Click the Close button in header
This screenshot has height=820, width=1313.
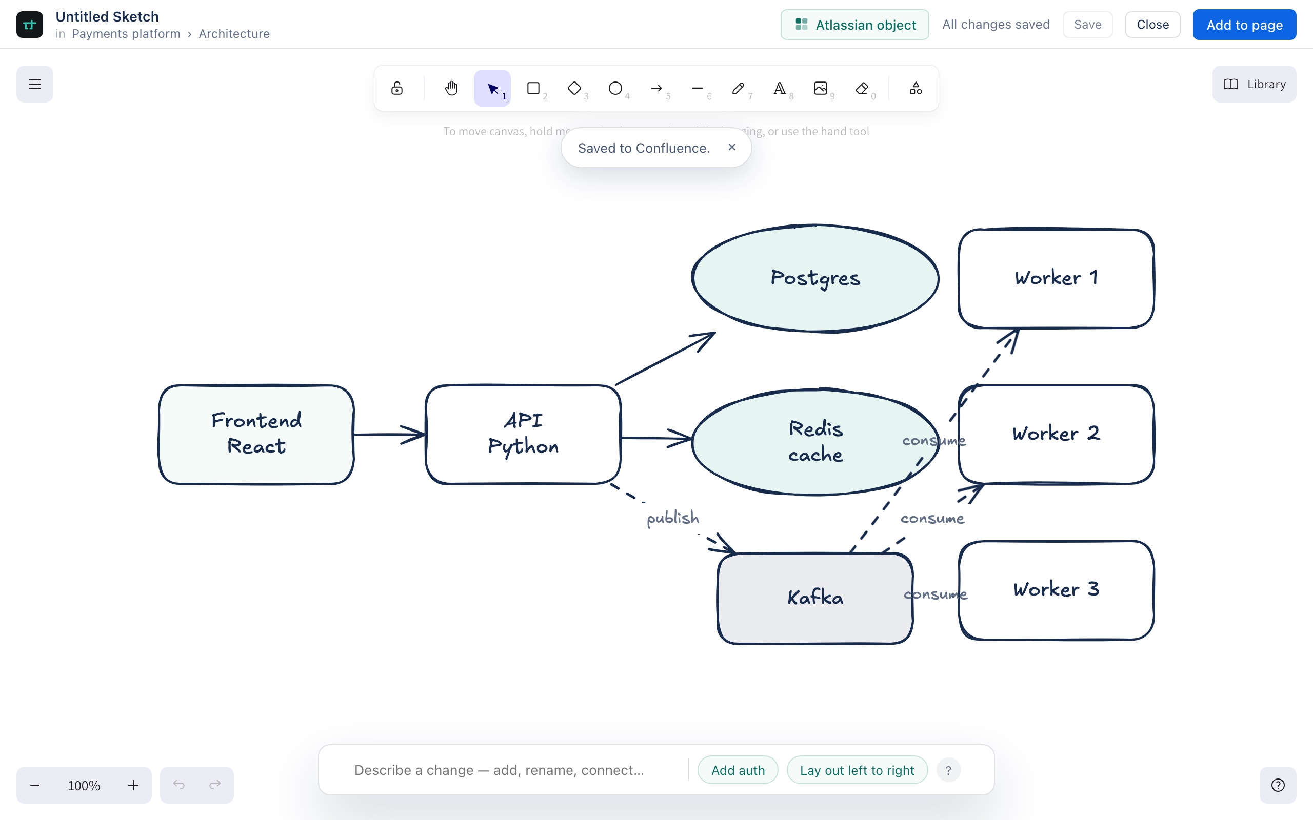click(1152, 25)
